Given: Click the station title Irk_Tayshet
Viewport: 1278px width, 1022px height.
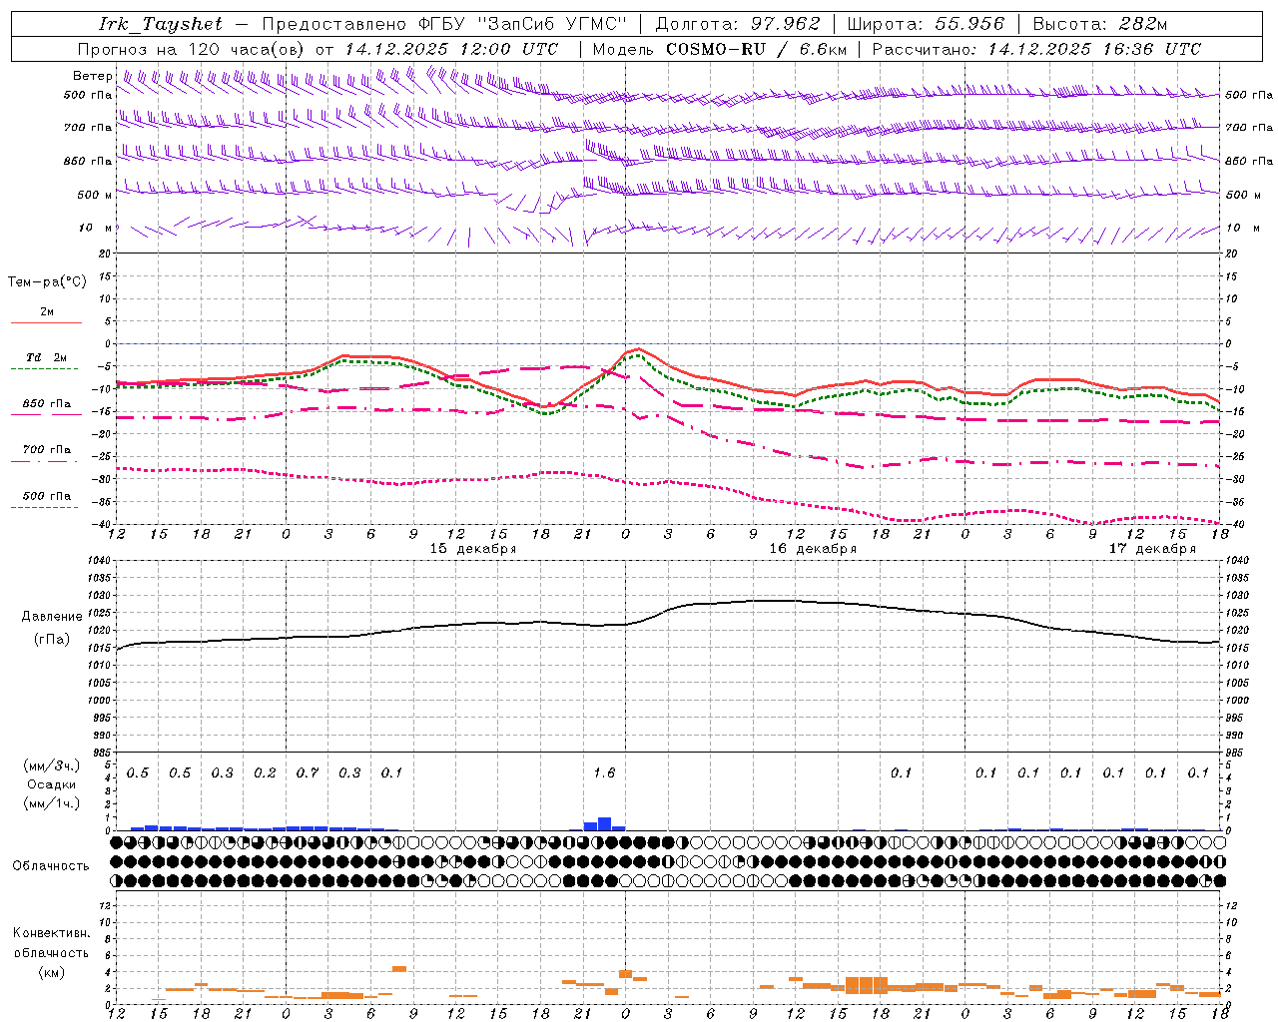Looking at the screenshot, I should pyautogui.click(x=161, y=24).
